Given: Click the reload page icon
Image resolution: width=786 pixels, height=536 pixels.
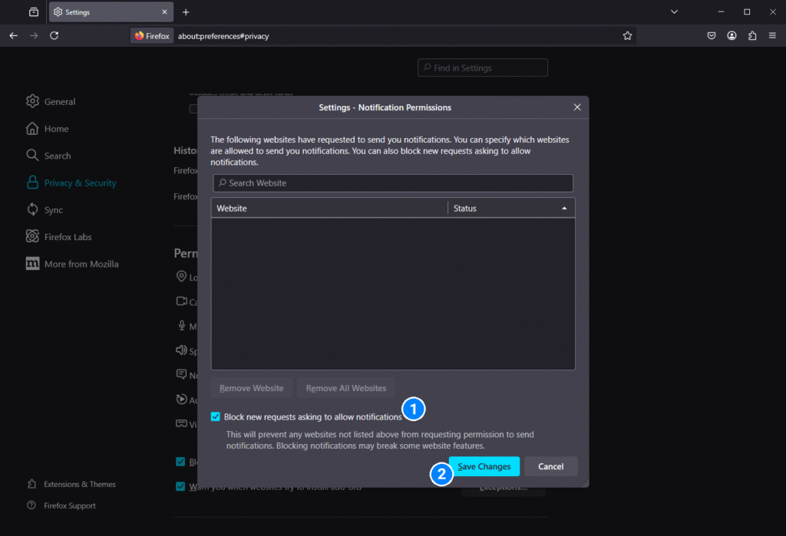Looking at the screenshot, I should (x=54, y=36).
